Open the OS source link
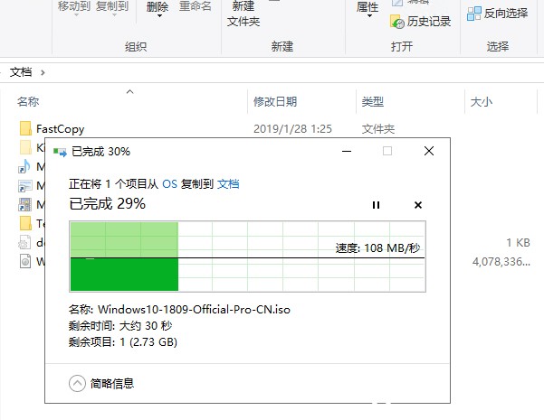Image resolution: width=544 pixels, height=420 pixels. [170, 183]
